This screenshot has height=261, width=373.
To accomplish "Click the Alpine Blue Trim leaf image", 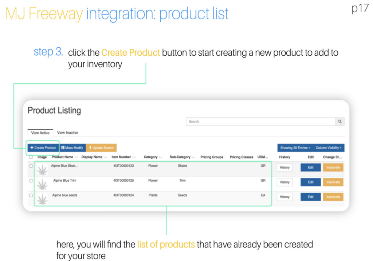I will coord(42,185).
